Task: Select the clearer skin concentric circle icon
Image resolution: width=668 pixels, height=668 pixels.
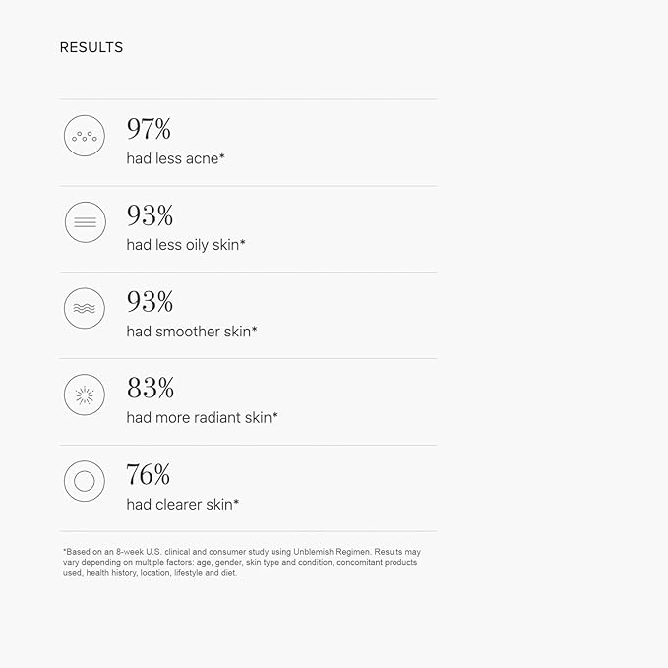Action: tap(85, 482)
